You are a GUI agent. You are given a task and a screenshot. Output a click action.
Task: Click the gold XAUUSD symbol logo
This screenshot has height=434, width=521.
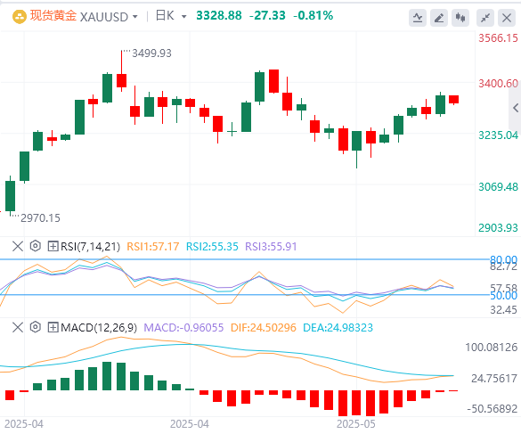coord(20,16)
